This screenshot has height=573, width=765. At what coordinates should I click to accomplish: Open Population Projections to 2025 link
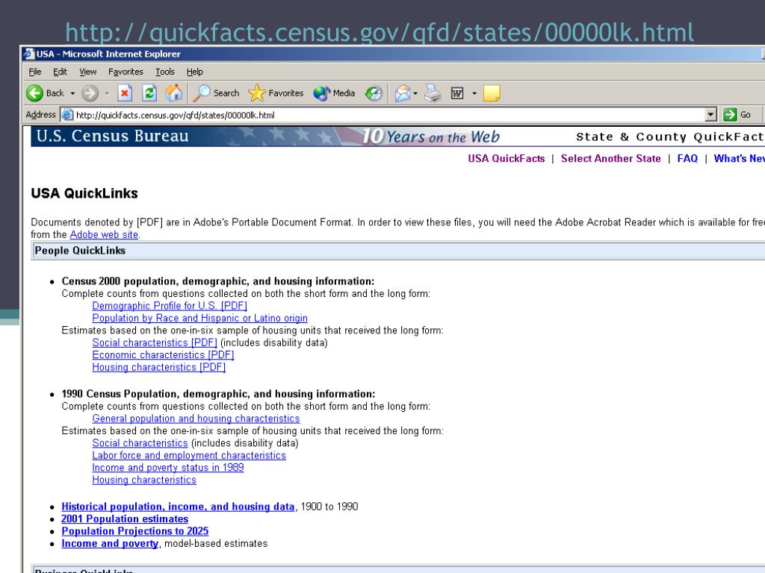(134, 531)
